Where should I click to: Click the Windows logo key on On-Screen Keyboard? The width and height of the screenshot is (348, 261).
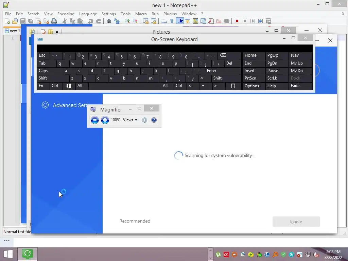pyautogui.click(x=69, y=86)
